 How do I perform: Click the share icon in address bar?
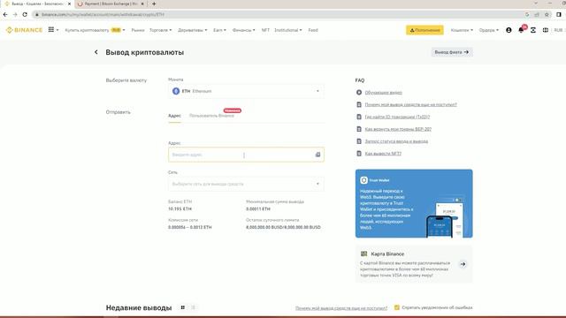[x=537, y=14]
